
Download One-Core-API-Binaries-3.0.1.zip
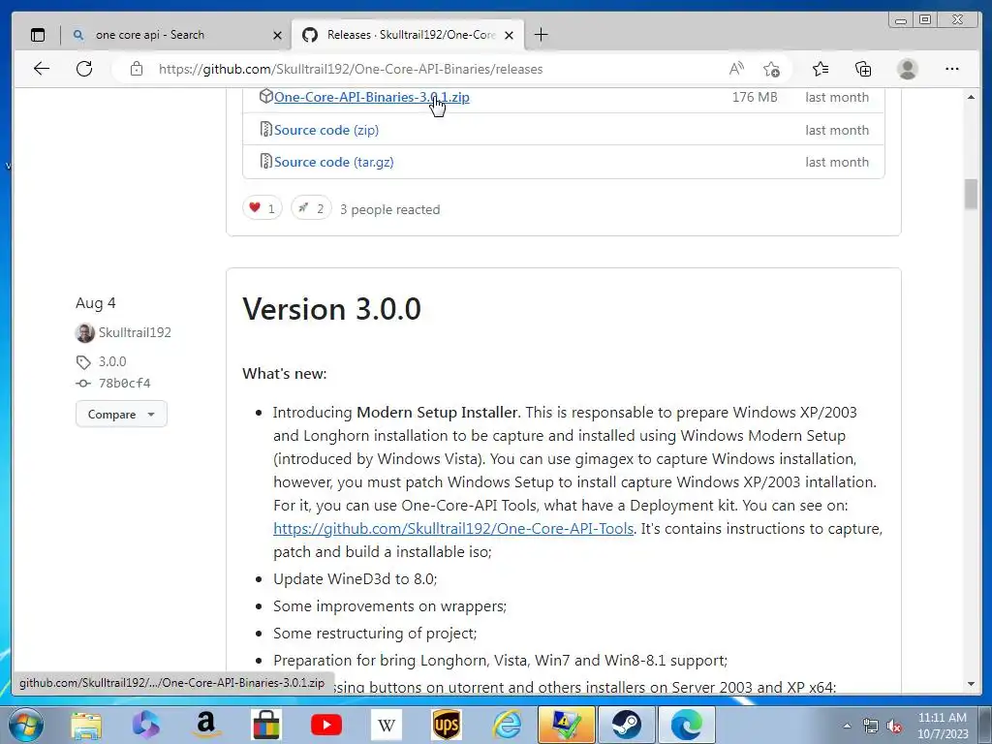(x=371, y=97)
